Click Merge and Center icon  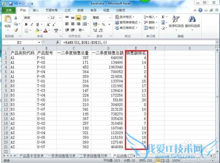pos(84,24)
